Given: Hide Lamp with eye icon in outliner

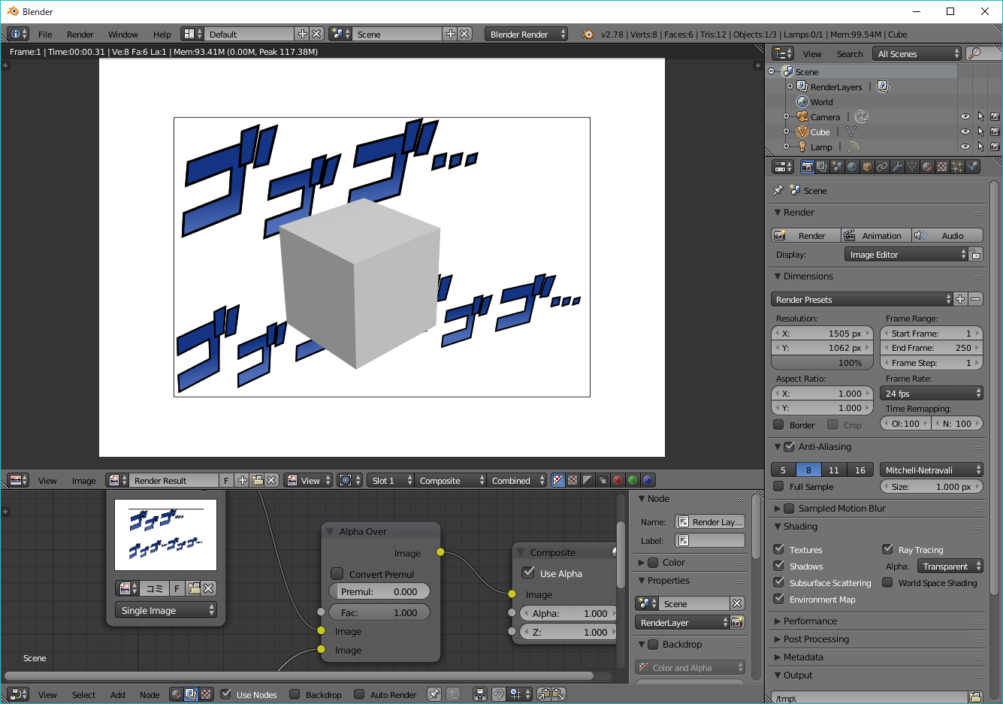Looking at the screenshot, I should point(965,147).
